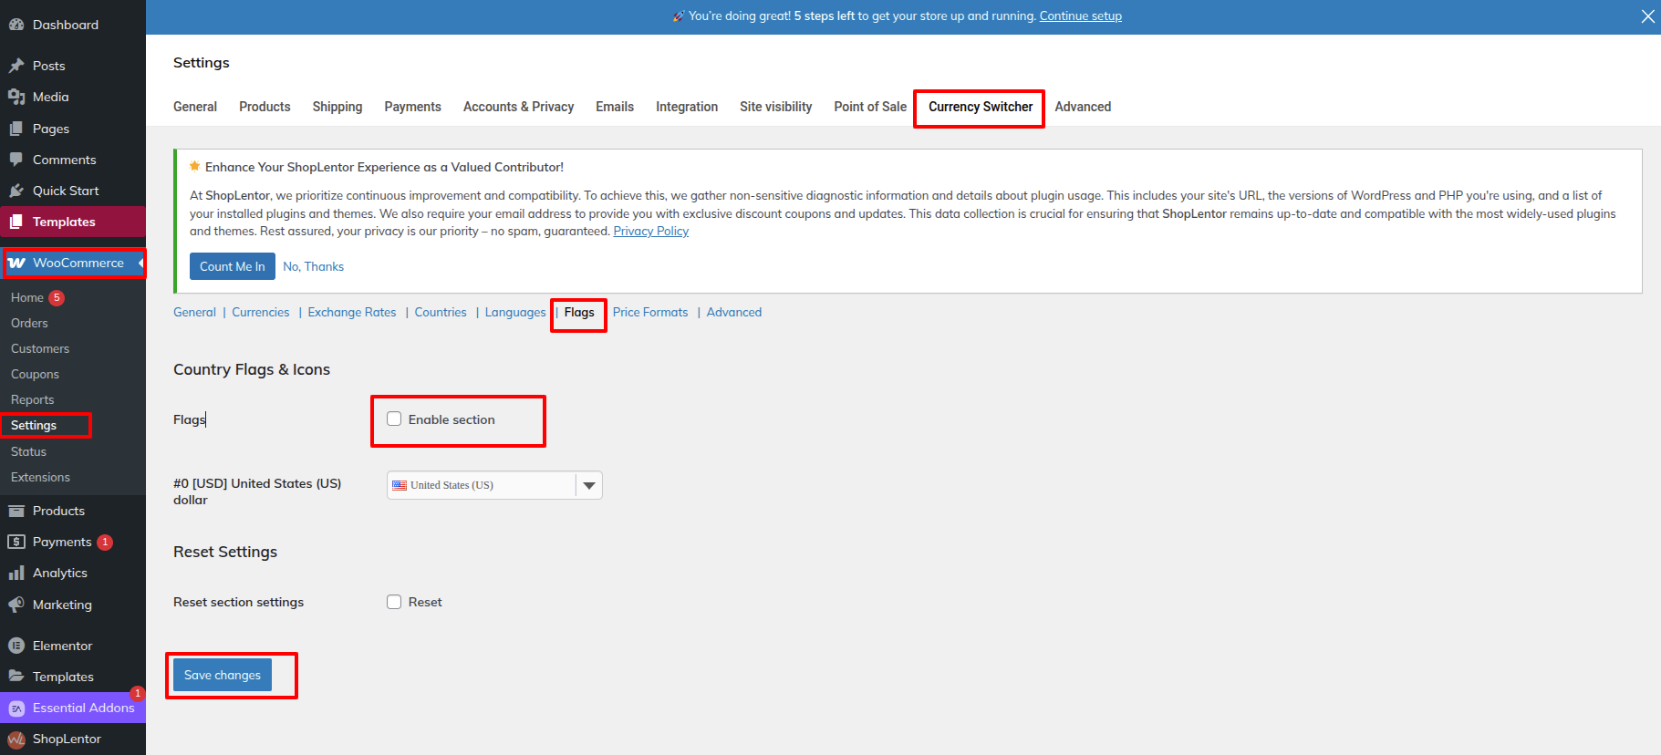
Task: Open WooCommerce Orders submenu
Action: (29, 323)
